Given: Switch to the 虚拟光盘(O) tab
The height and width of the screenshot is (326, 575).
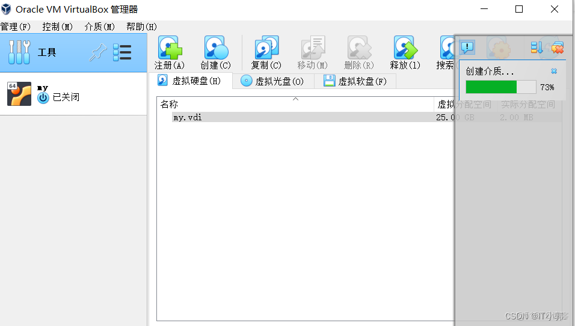Looking at the screenshot, I should [x=273, y=81].
